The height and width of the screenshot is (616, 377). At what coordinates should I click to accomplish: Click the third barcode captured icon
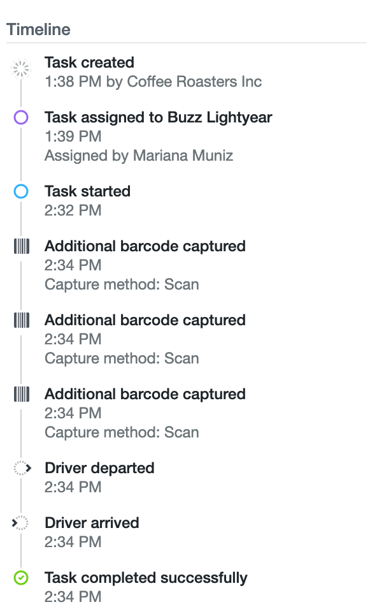point(22,394)
